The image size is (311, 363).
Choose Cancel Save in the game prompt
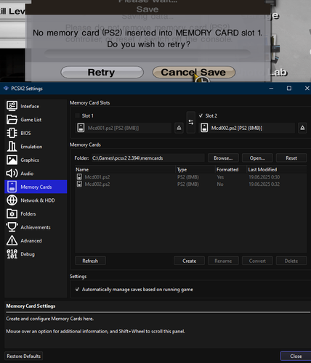(x=193, y=72)
